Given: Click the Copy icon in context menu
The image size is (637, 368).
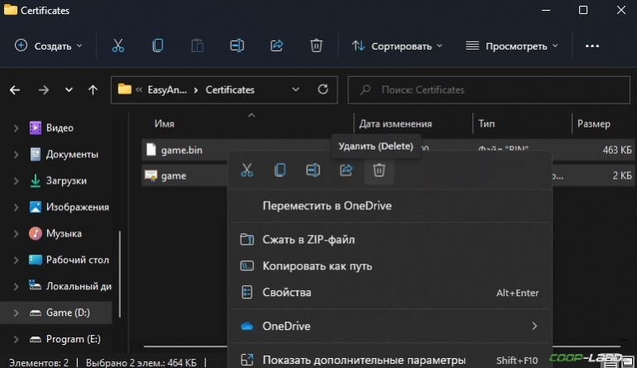Looking at the screenshot, I should [x=280, y=170].
